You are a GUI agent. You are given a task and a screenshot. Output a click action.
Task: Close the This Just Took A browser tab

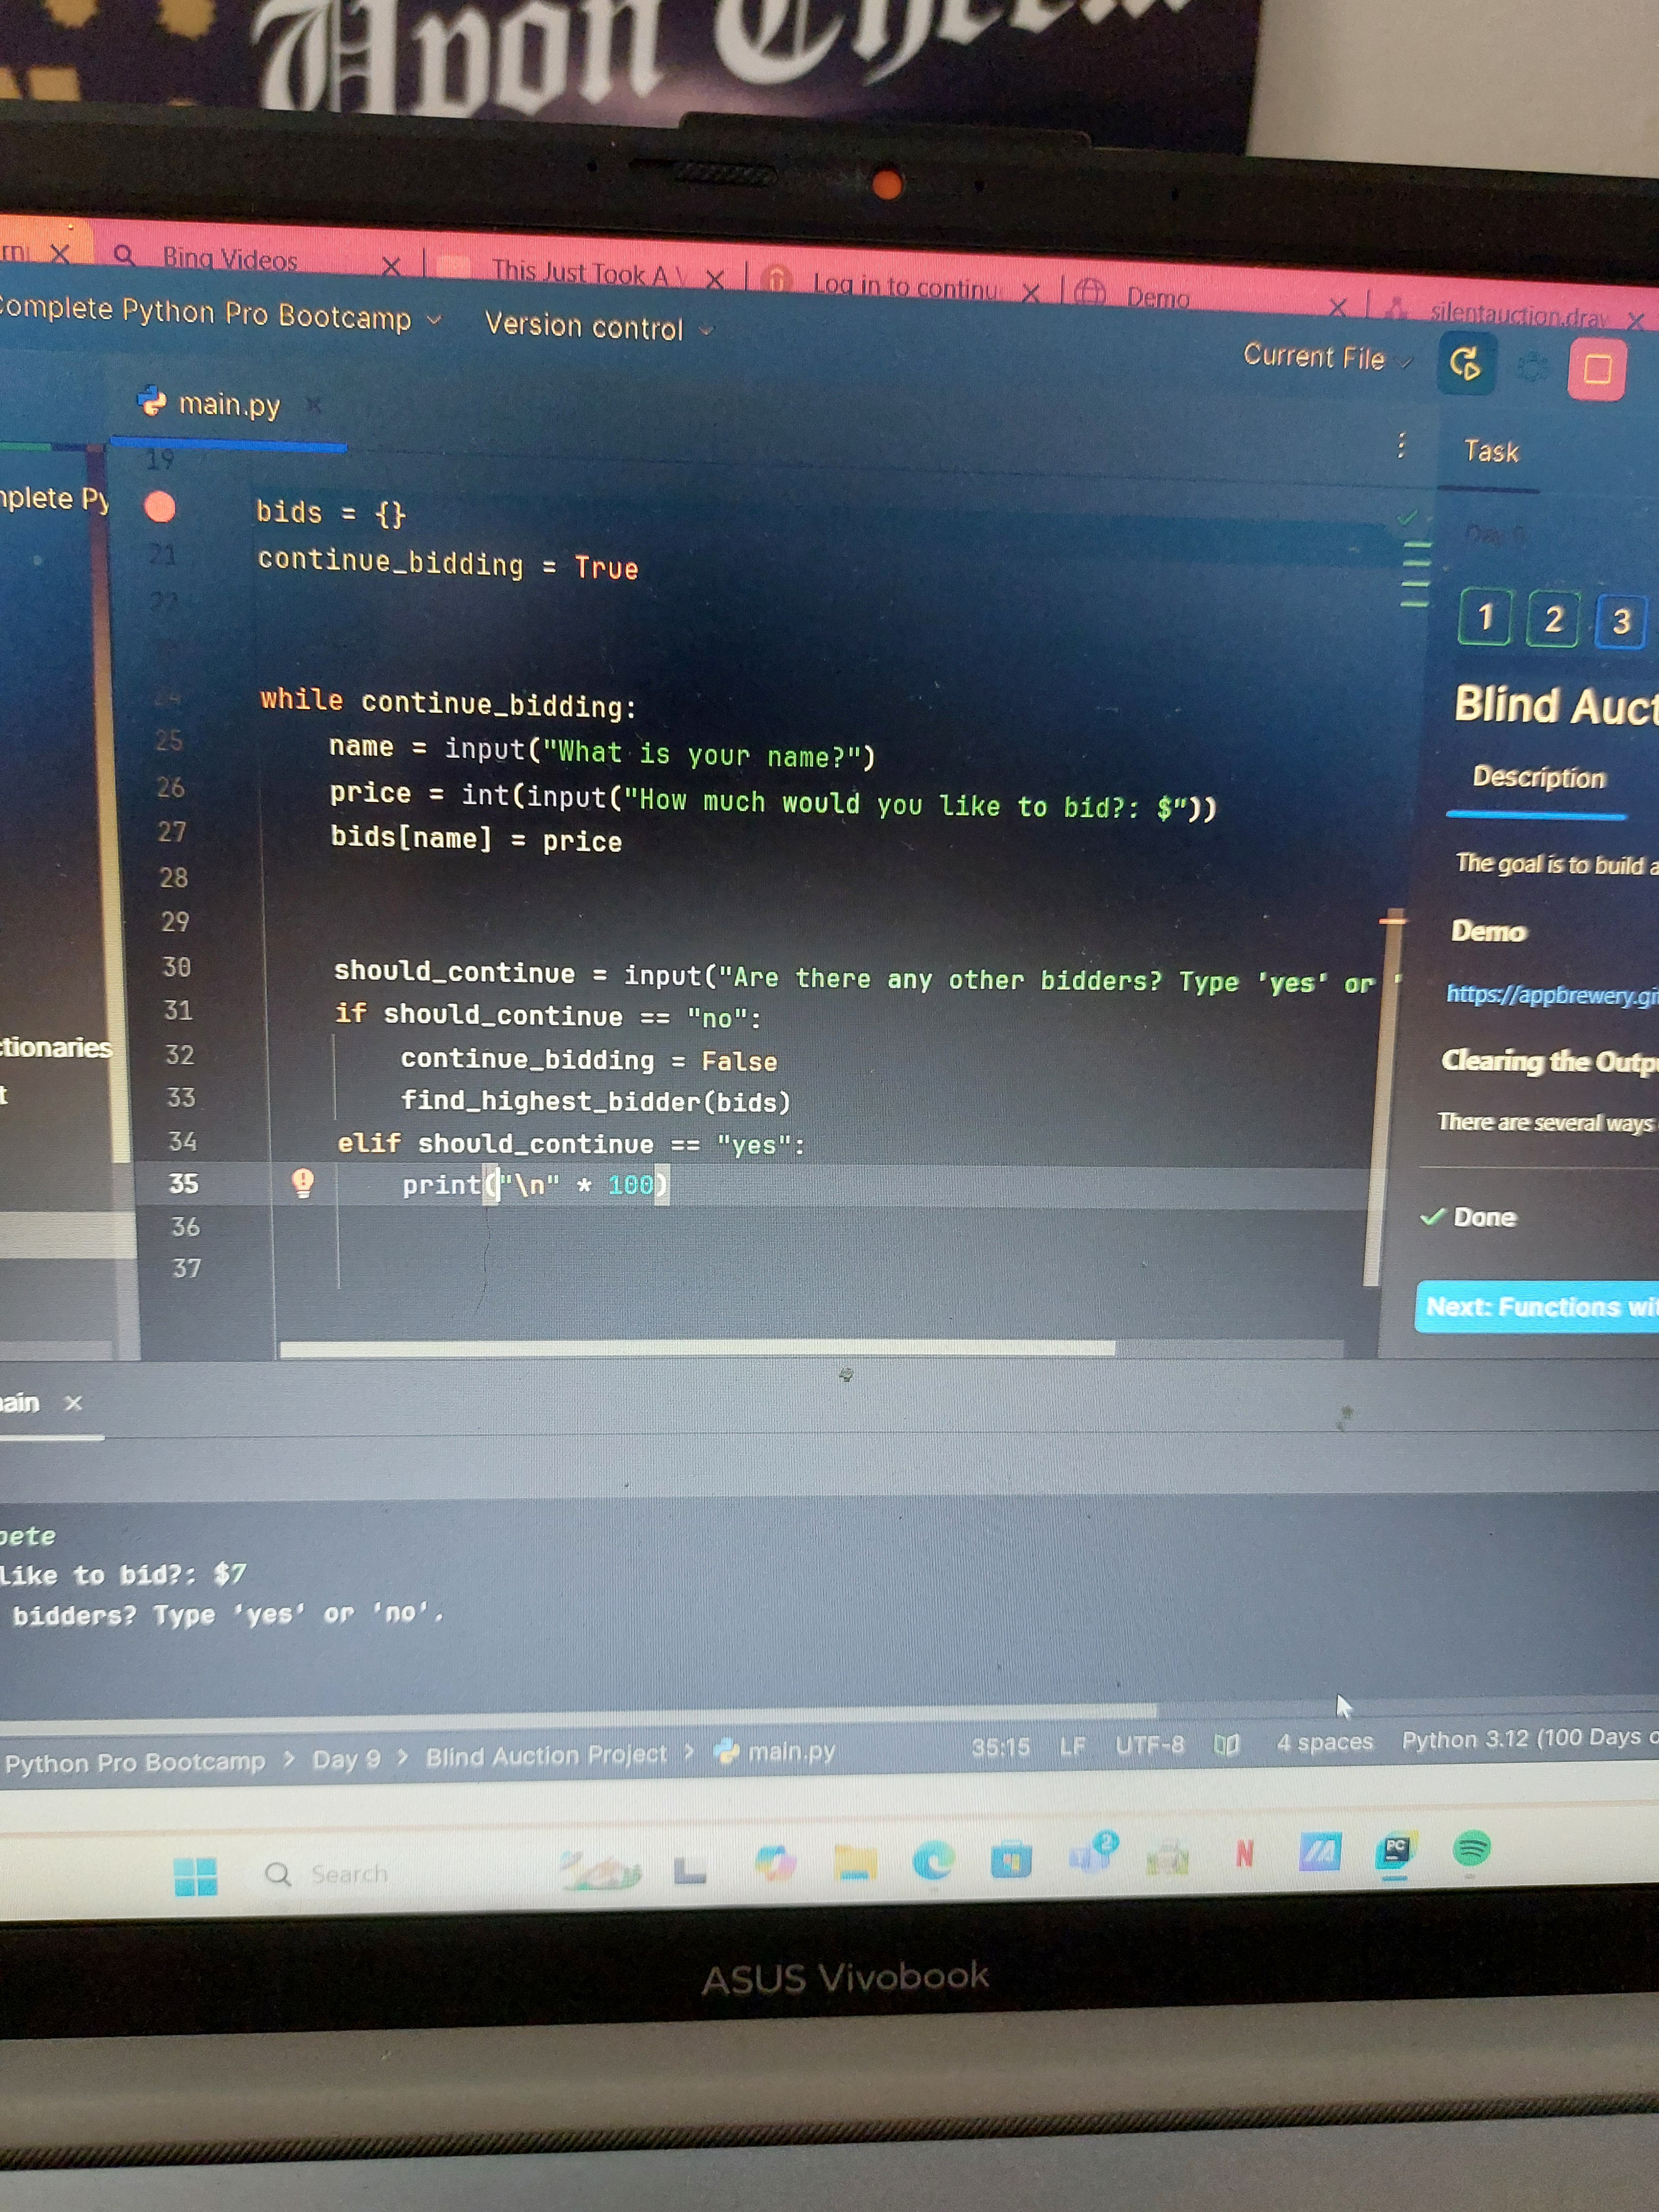714,279
